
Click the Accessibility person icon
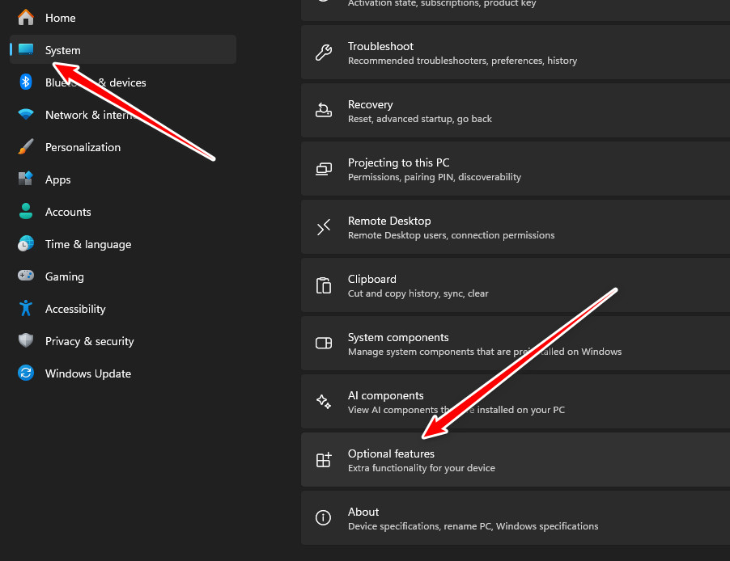pos(24,309)
